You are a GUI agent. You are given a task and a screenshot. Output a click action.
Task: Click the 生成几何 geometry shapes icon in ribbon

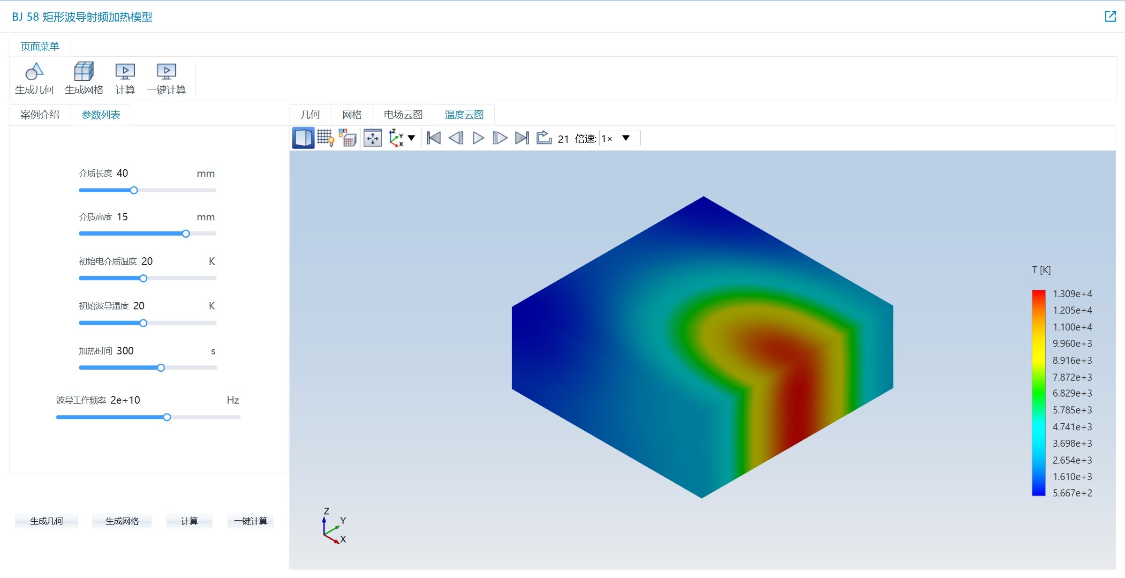[34, 72]
